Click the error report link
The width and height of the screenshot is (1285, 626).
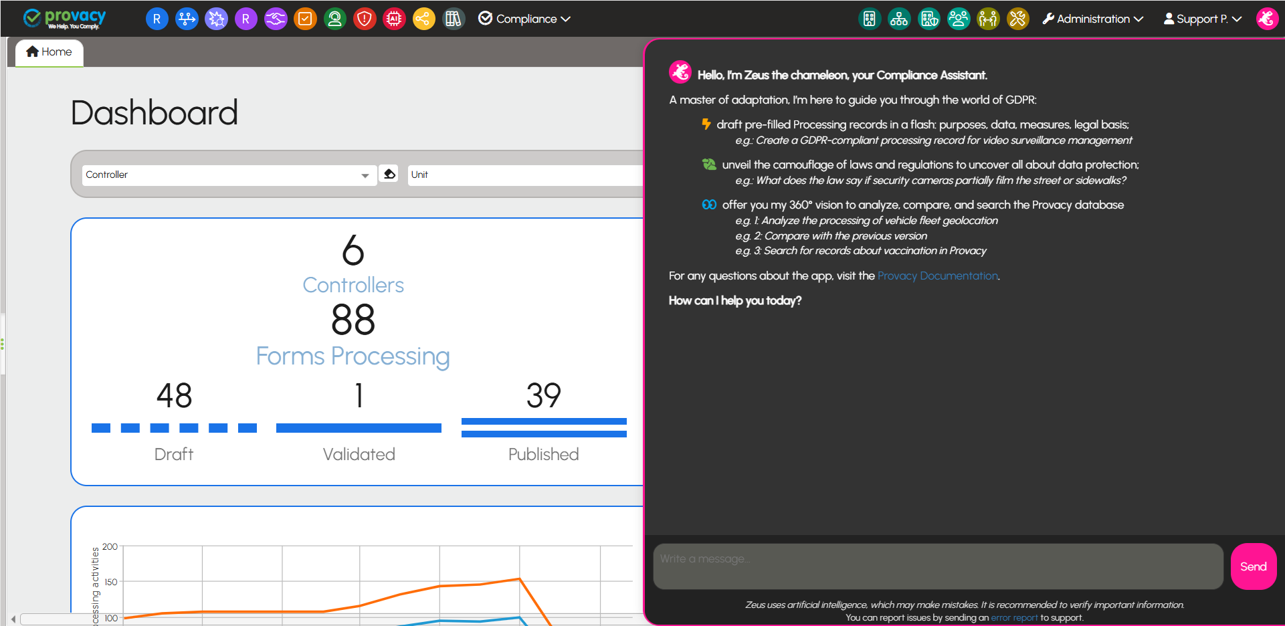coord(1014,618)
